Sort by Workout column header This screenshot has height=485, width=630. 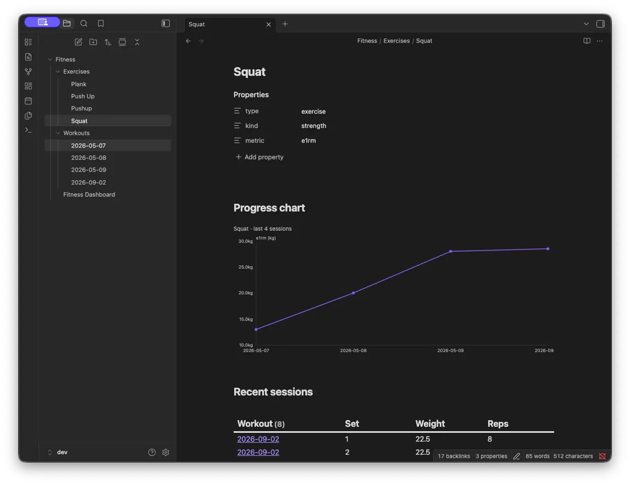coord(261,423)
